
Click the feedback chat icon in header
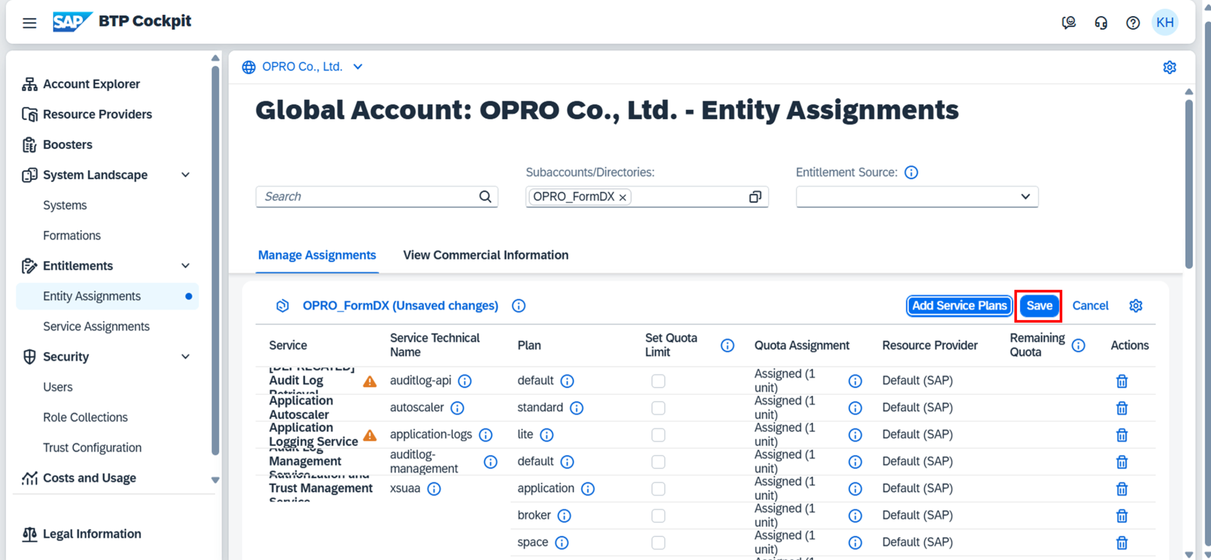coord(1069,22)
